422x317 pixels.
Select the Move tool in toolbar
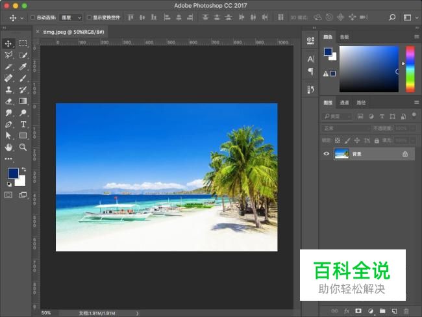pyautogui.click(x=9, y=44)
